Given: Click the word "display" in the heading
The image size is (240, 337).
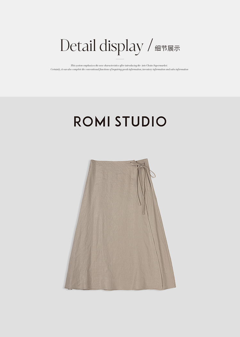Looking at the screenshot, I should click(121, 47).
